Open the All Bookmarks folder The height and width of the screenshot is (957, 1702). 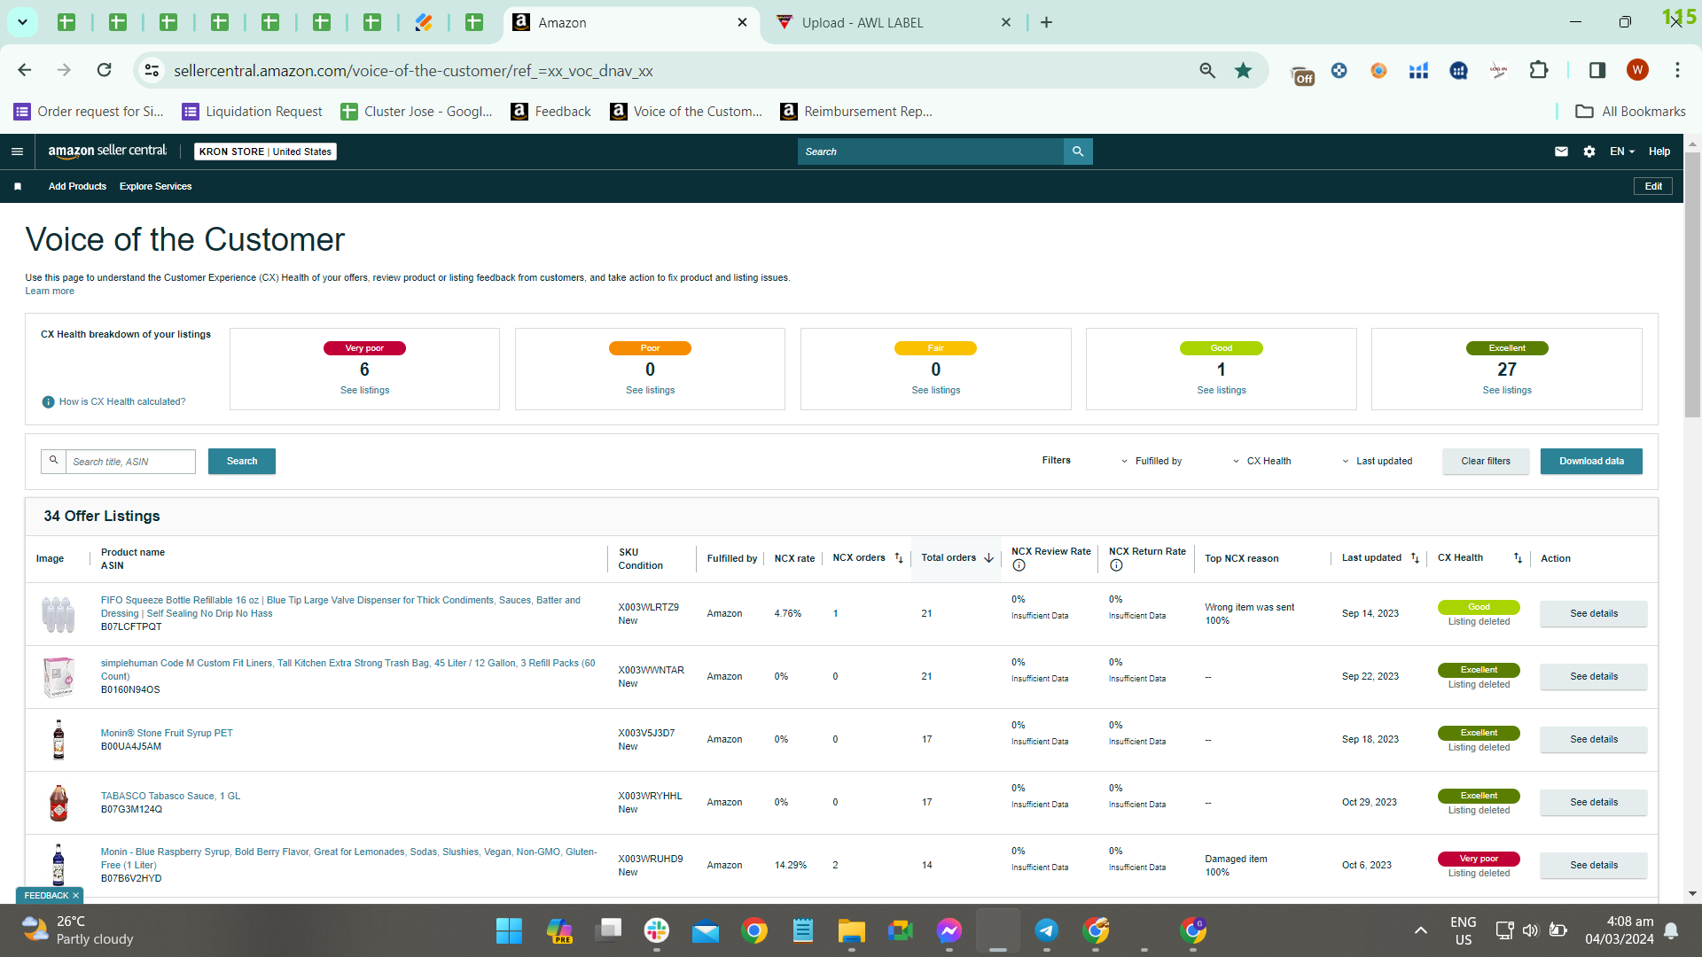click(1630, 111)
